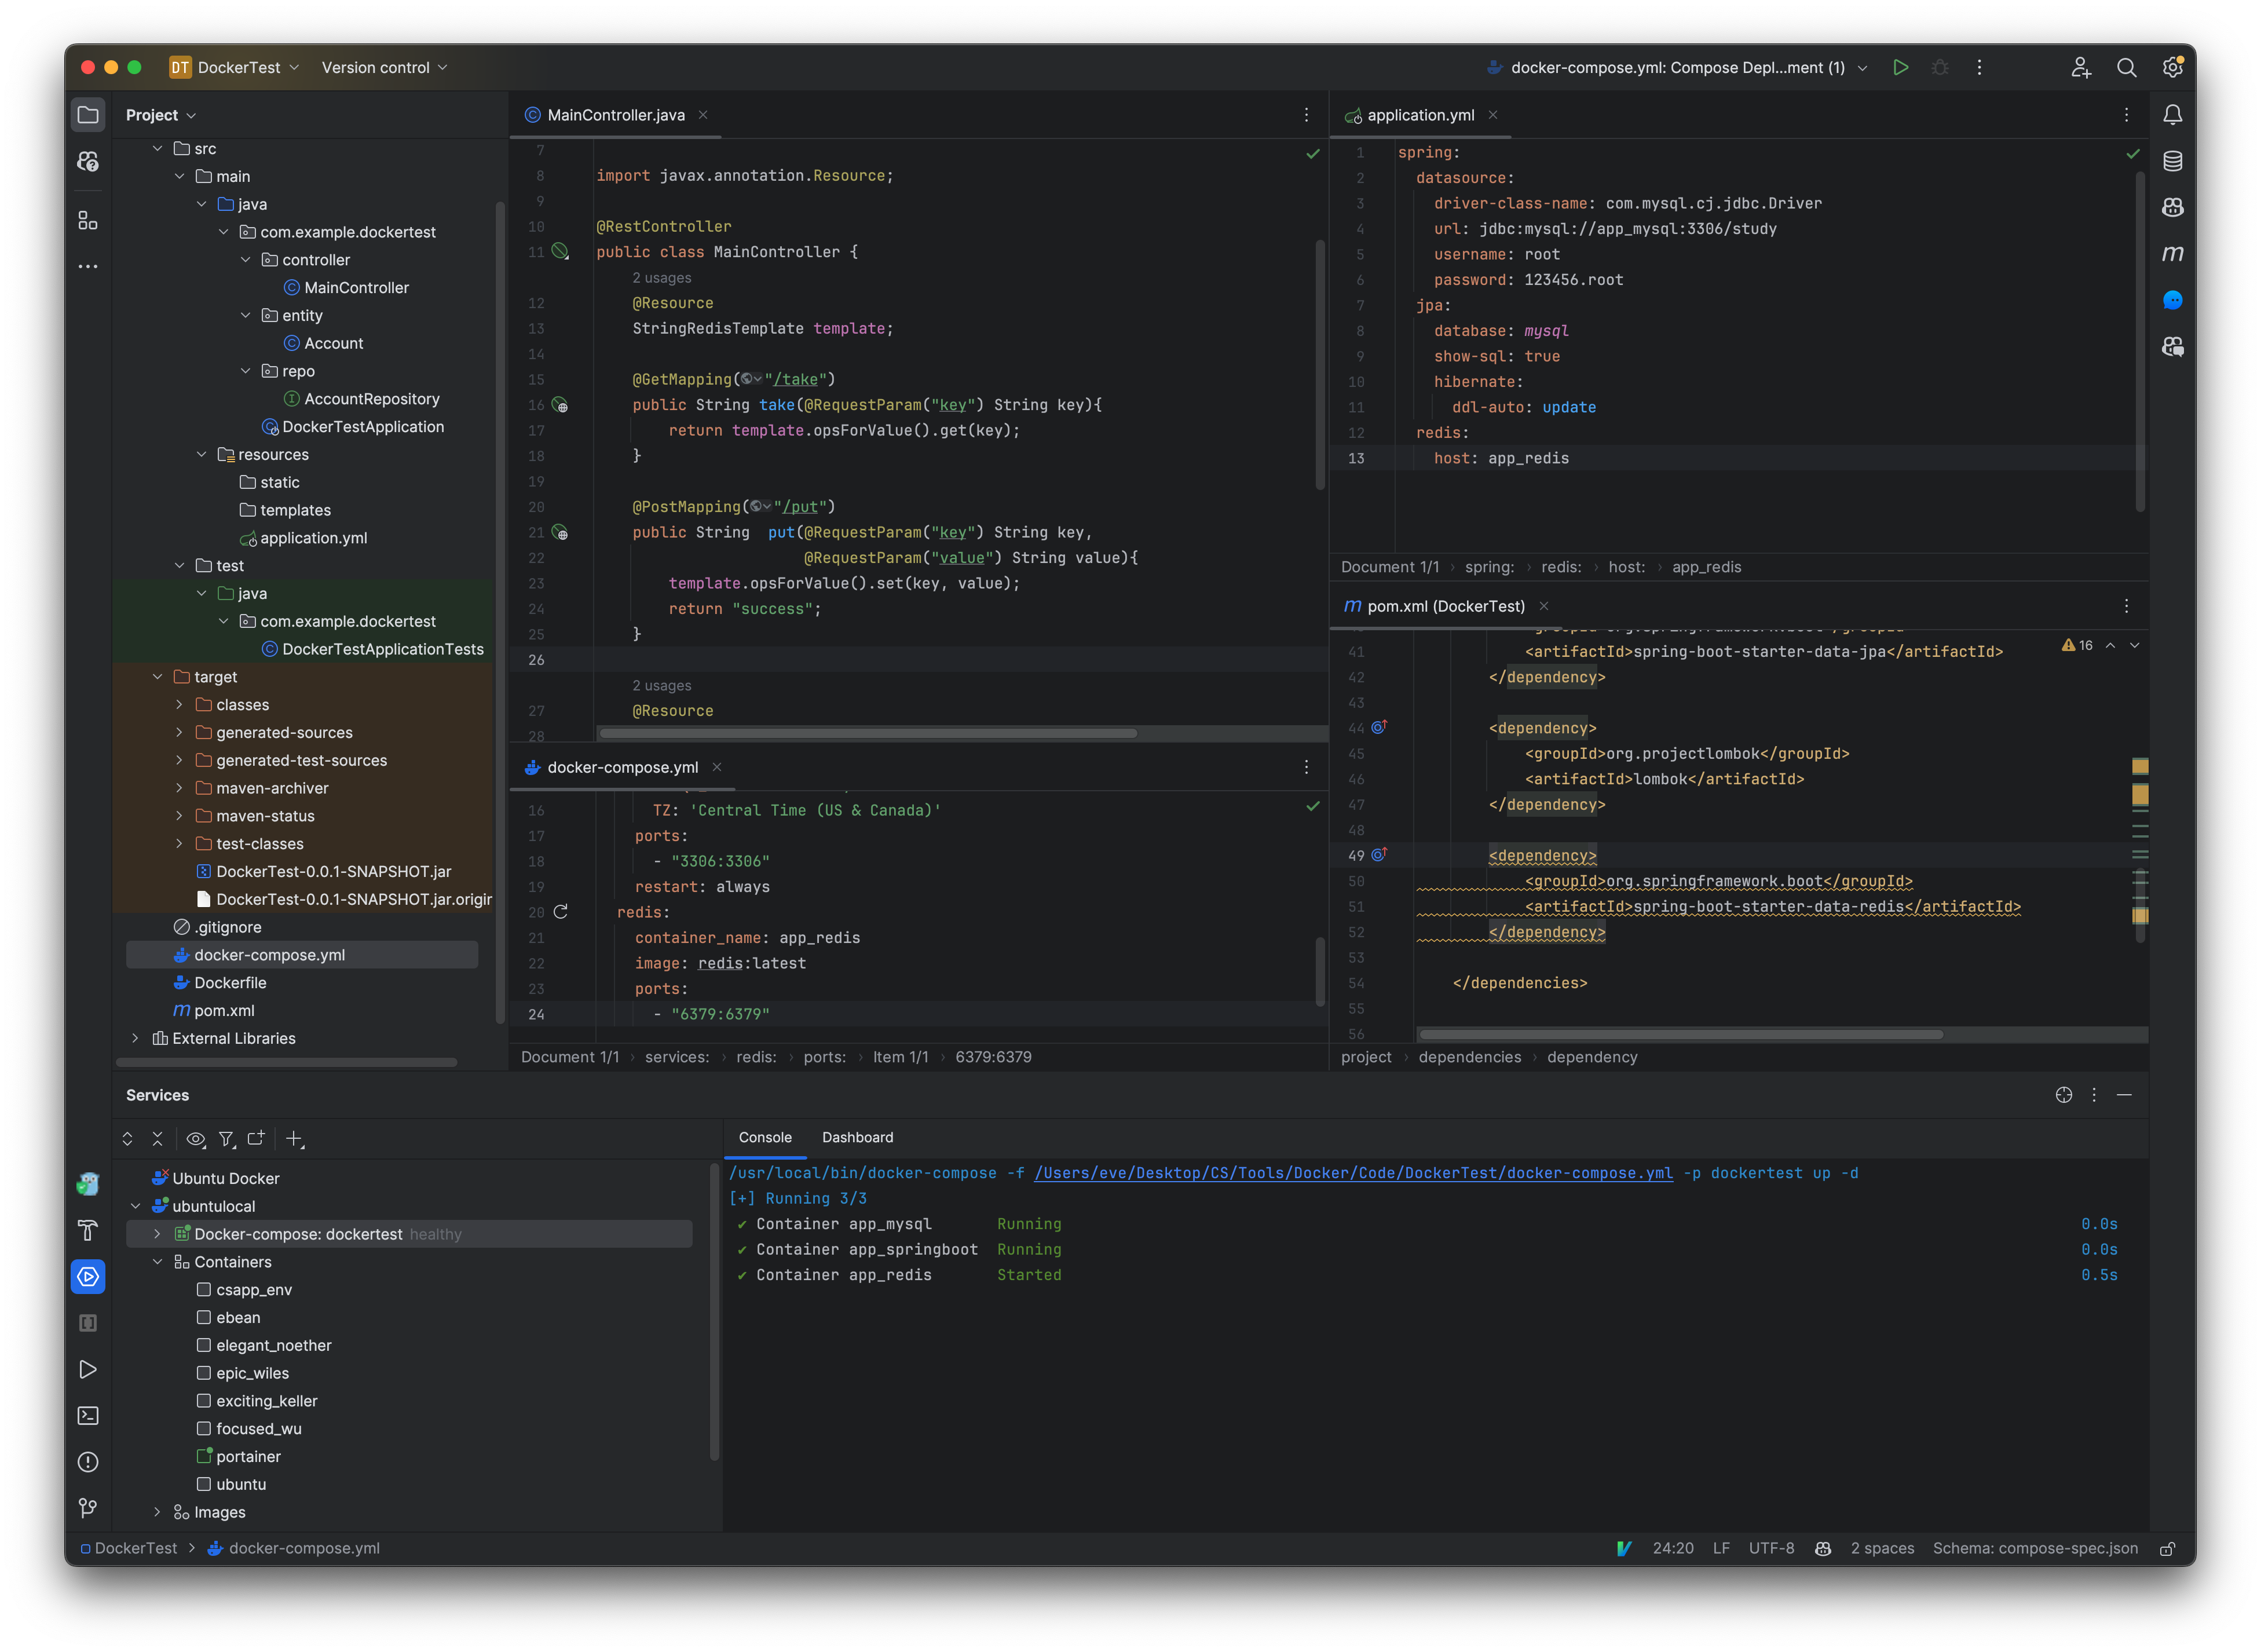This screenshot has height=1652, width=2261.
Task: Open the Services filter icon
Action: point(227,1139)
